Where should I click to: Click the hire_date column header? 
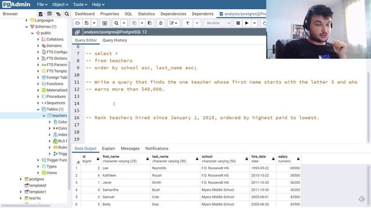[x=263, y=159]
